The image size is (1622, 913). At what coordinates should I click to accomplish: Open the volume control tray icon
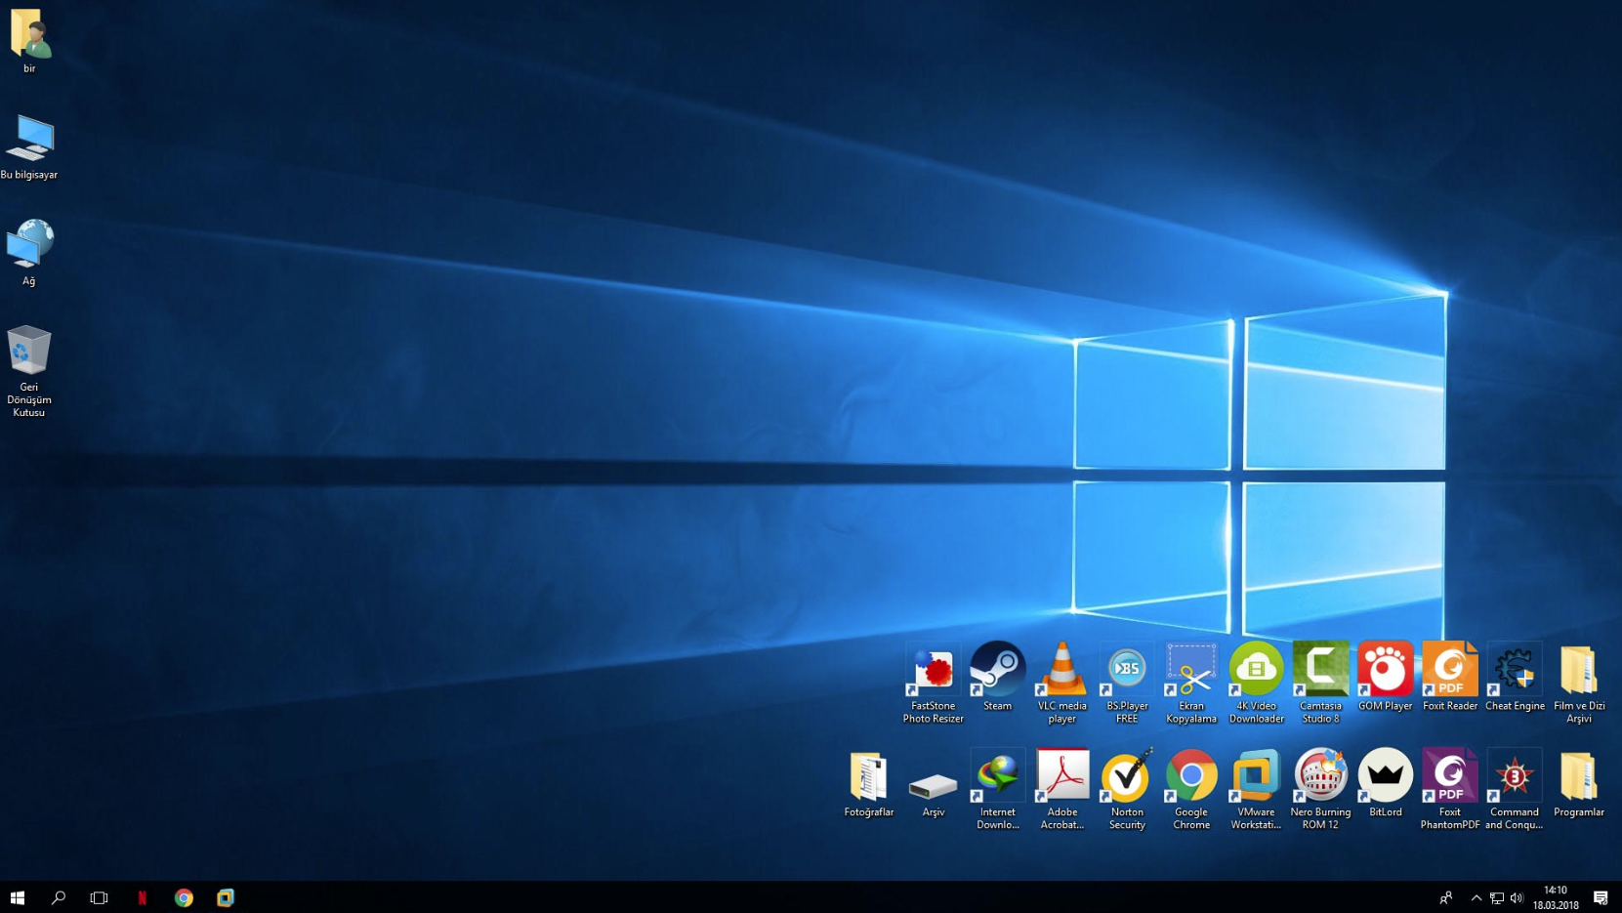tap(1517, 898)
